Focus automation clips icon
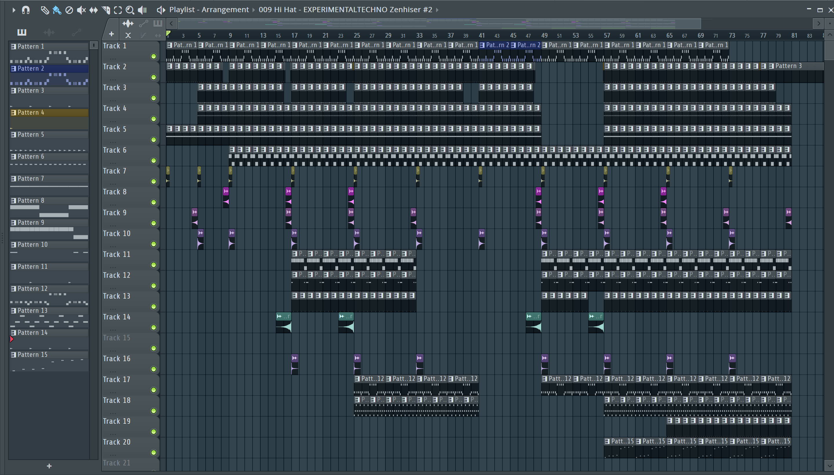Image resolution: width=834 pixels, height=475 pixels. tap(144, 23)
